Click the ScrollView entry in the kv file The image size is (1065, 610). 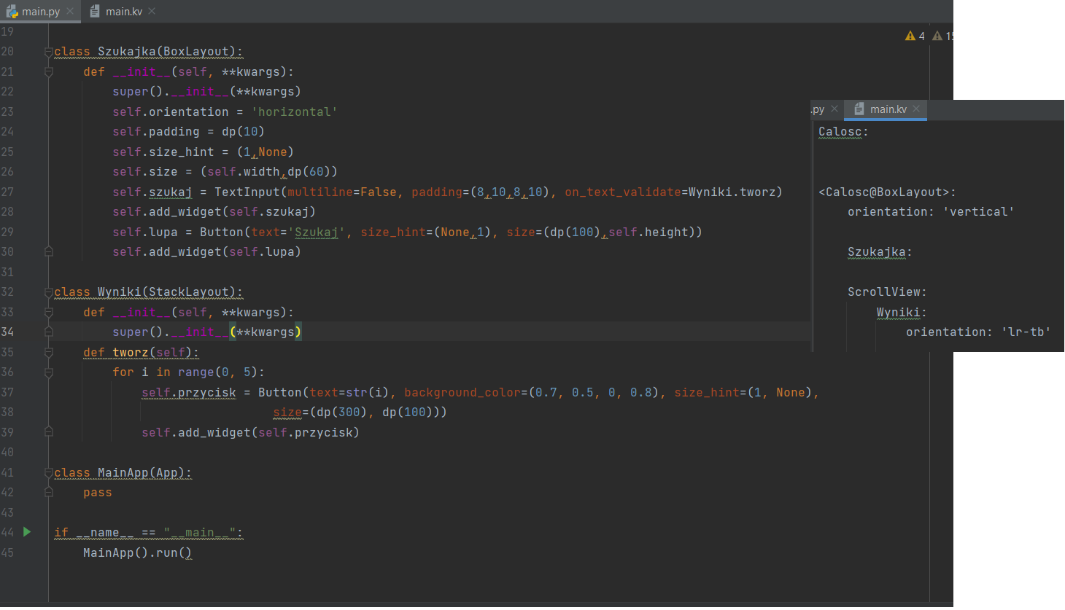(x=886, y=292)
